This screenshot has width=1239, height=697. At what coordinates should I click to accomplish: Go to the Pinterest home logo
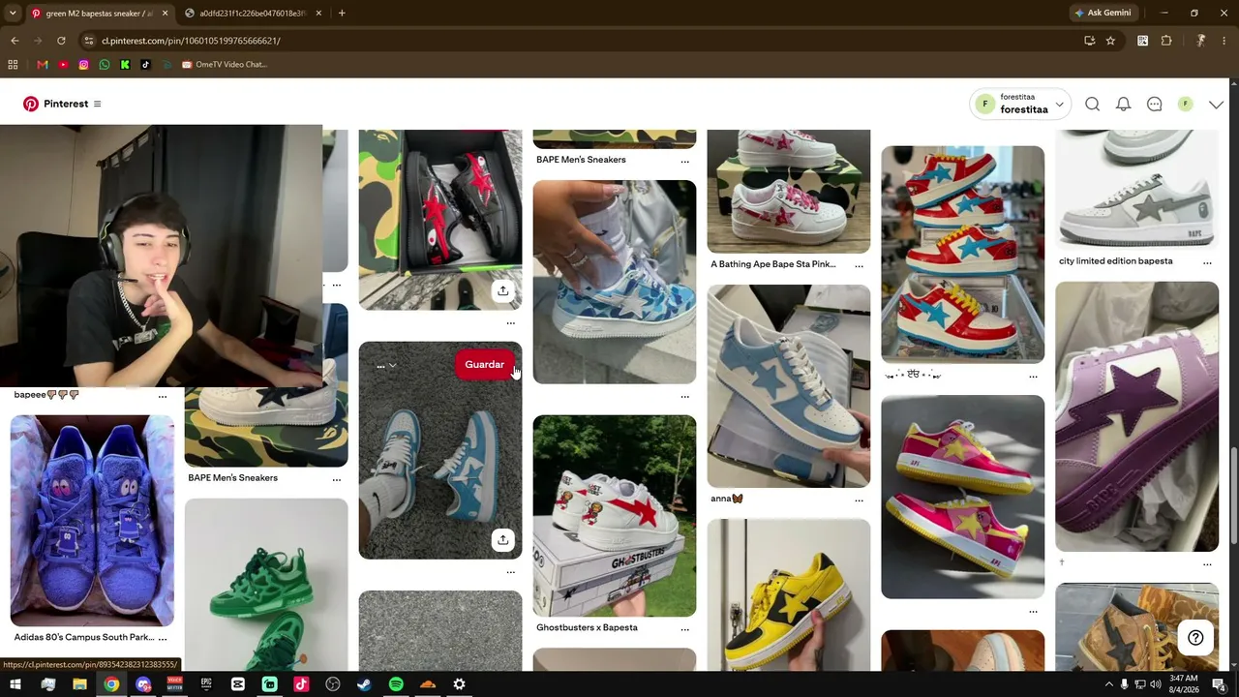[x=31, y=104]
